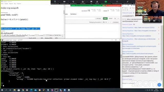This screenshot has width=164, height=92.
Task: Click Otus Online video thumbnail
Action: coord(150,8)
